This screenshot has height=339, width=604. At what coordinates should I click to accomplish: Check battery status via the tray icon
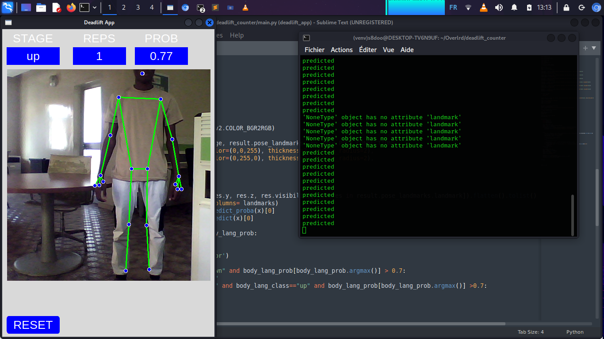(x=529, y=7)
